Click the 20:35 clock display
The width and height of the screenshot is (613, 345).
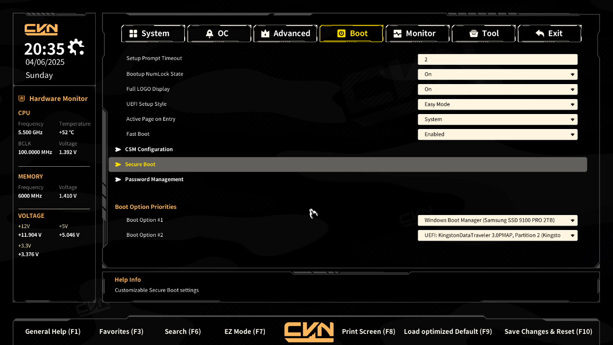44,49
